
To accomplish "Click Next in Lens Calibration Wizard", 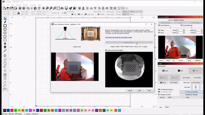I will tap(149, 90).
